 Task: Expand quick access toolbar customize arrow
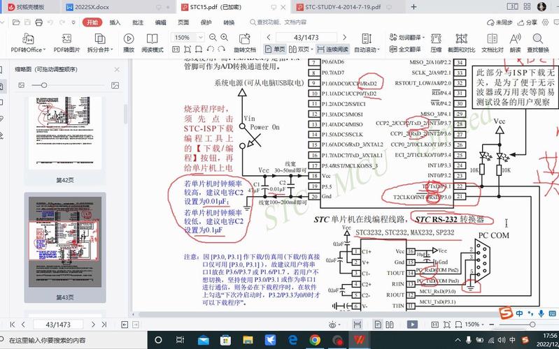(73, 22)
